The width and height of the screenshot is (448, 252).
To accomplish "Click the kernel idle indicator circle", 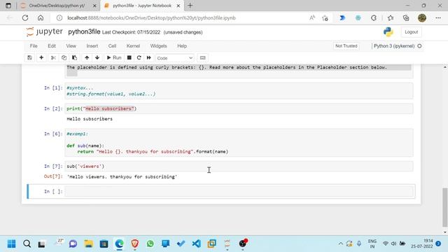I will coord(419,46).
